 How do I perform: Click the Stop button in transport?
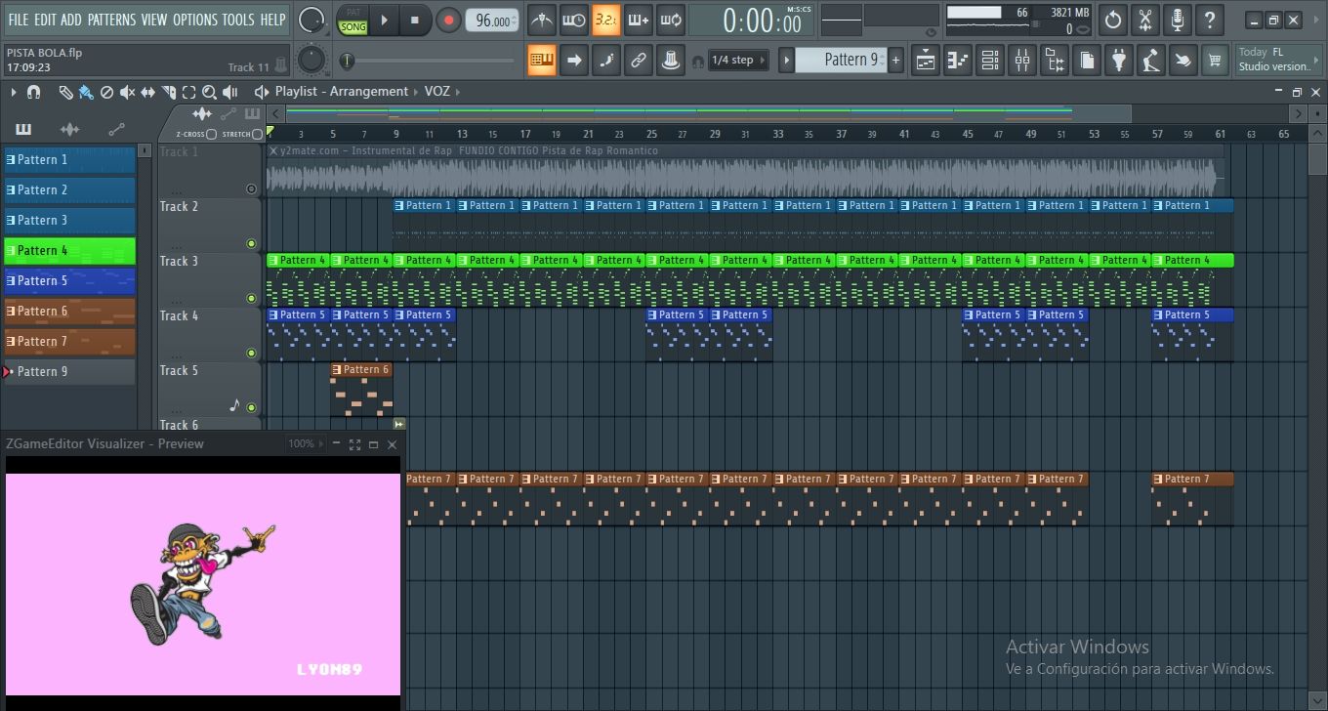click(415, 20)
